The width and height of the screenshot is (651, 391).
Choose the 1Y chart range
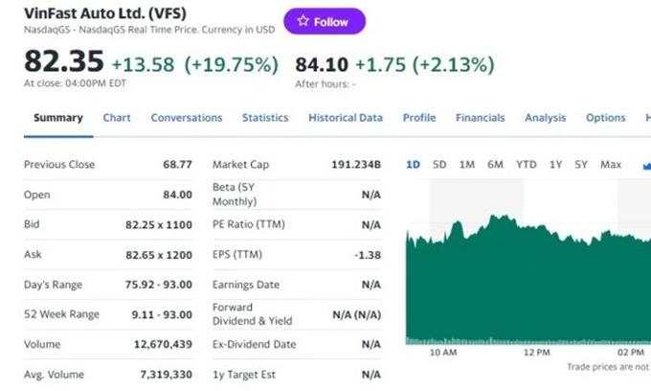click(555, 165)
